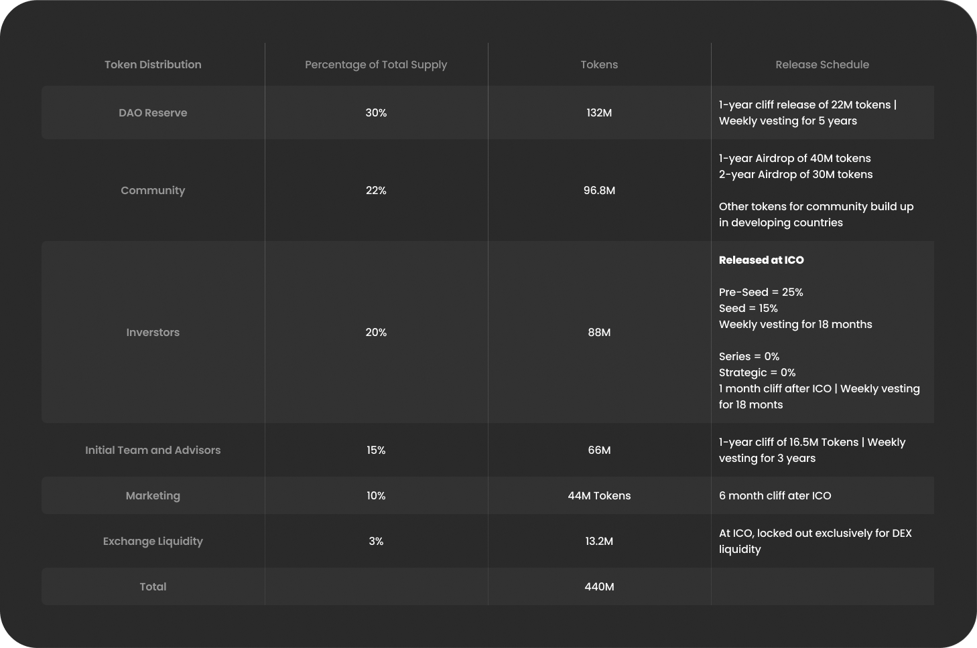The width and height of the screenshot is (977, 648).
Task: Click the Inverstors row label
Action: (x=153, y=332)
